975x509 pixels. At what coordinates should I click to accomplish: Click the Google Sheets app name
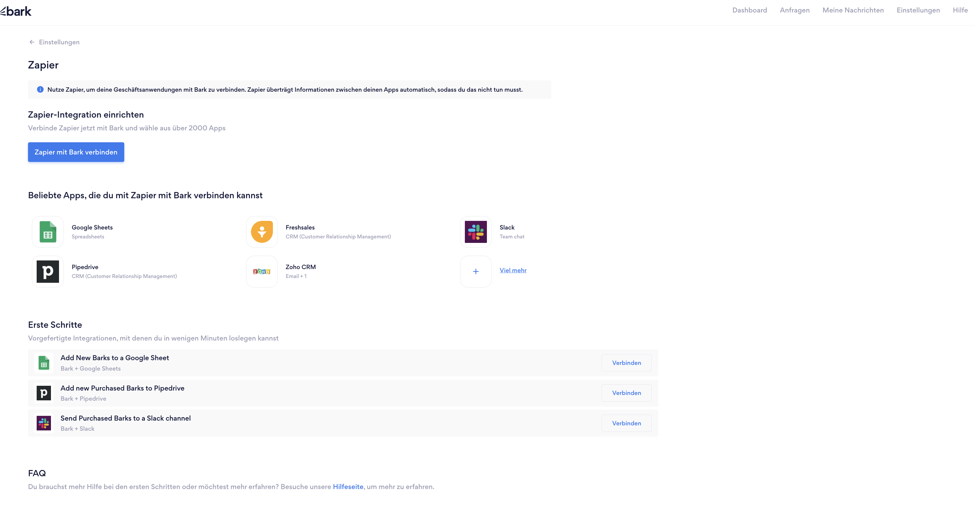click(92, 227)
